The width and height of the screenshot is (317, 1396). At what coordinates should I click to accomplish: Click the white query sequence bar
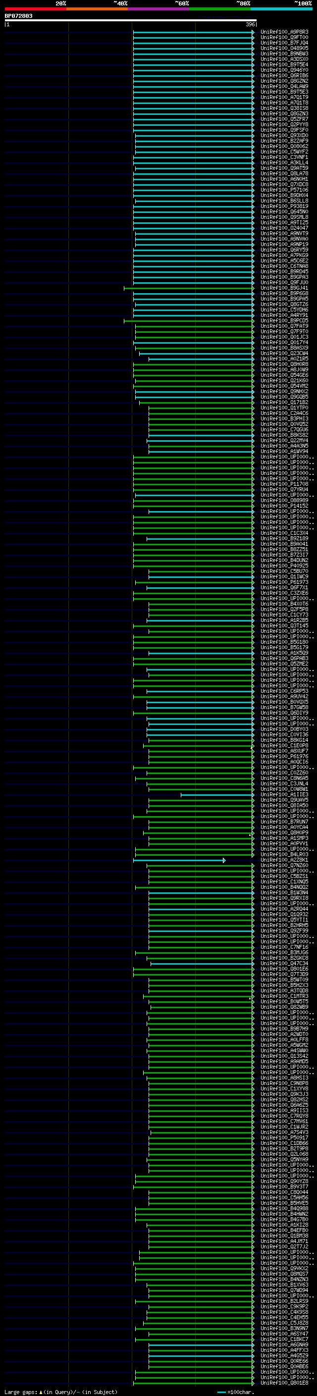point(131,21)
